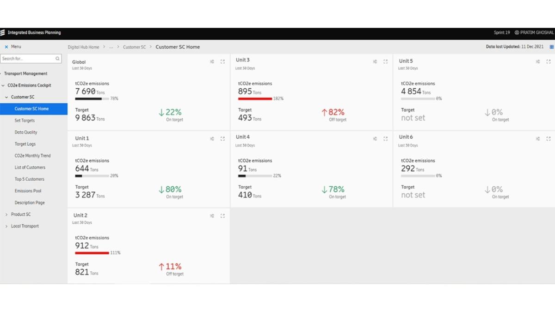Viewport: 555px width, 312px height.
Task: Click the search magnifier icon in sidebar
Action: 58,59
